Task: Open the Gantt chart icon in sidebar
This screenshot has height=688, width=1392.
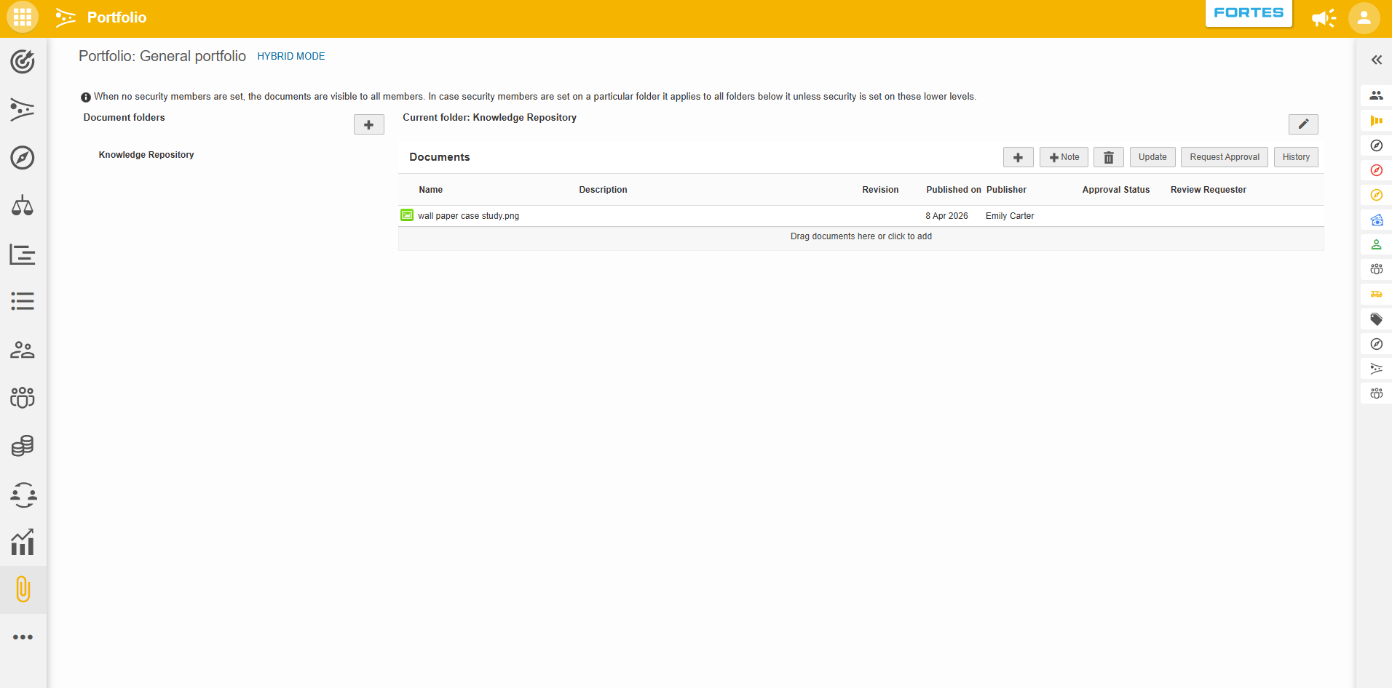Action: point(23,254)
